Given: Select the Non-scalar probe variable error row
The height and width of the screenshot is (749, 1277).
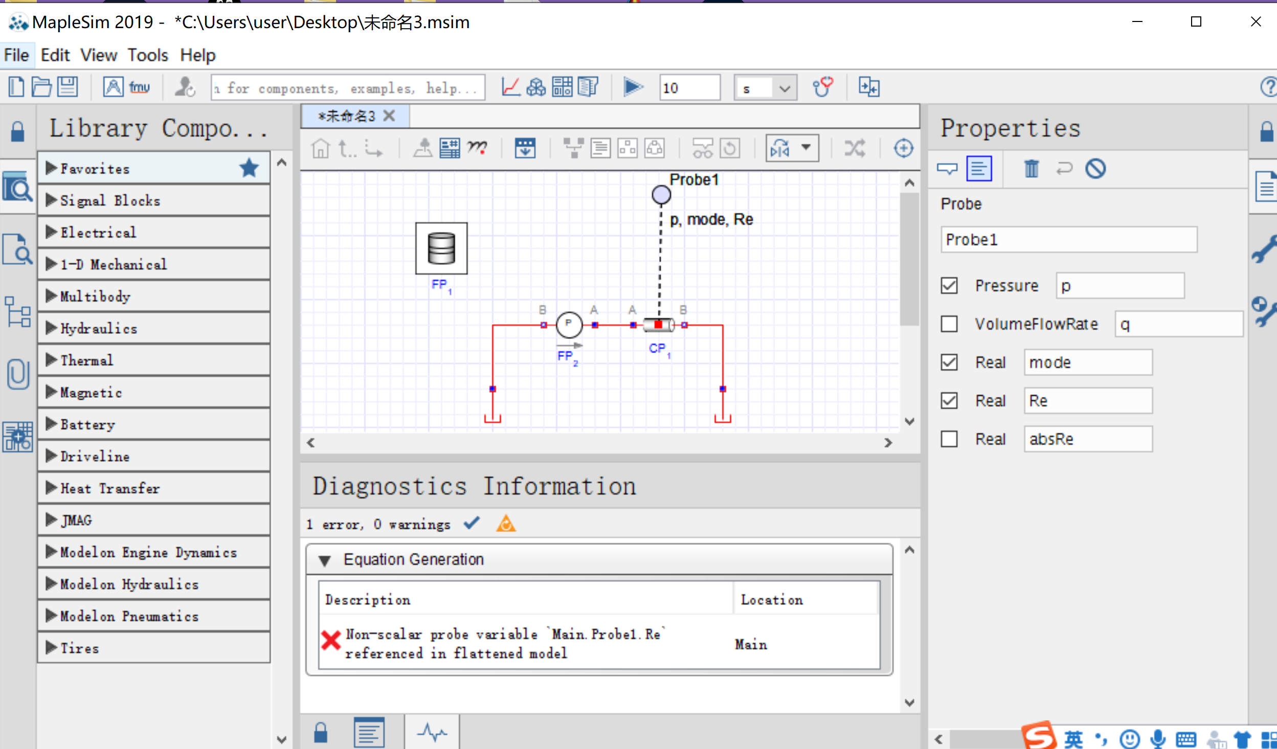Looking at the screenshot, I should click(x=599, y=644).
